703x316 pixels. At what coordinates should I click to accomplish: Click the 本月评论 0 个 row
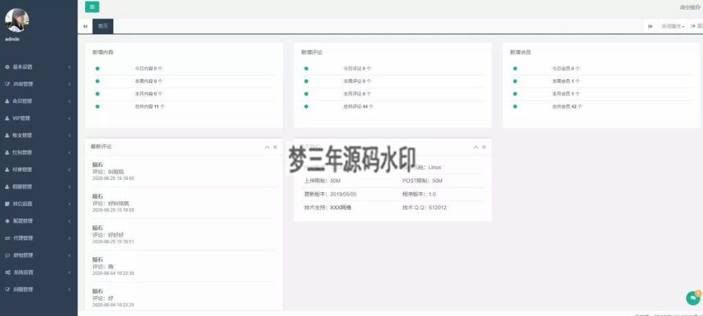click(392, 94)
